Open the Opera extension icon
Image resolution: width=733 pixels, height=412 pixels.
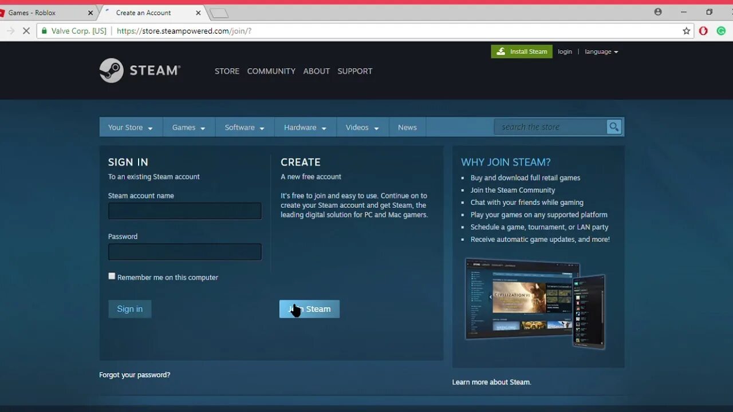point(703,31)
